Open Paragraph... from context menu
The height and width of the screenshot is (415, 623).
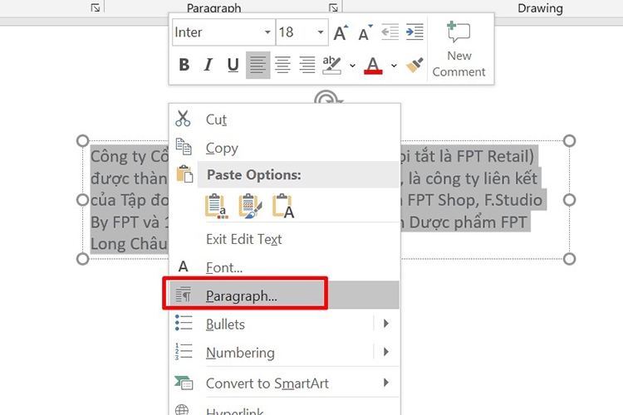point(284,295)
